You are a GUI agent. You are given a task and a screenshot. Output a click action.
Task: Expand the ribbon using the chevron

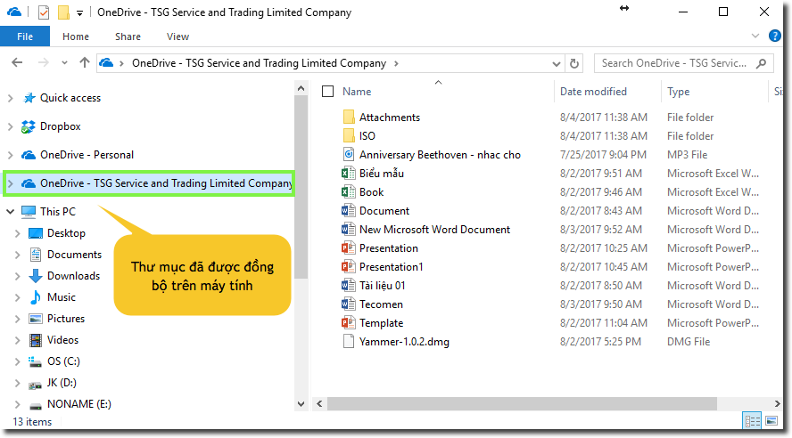pos(755,36)
